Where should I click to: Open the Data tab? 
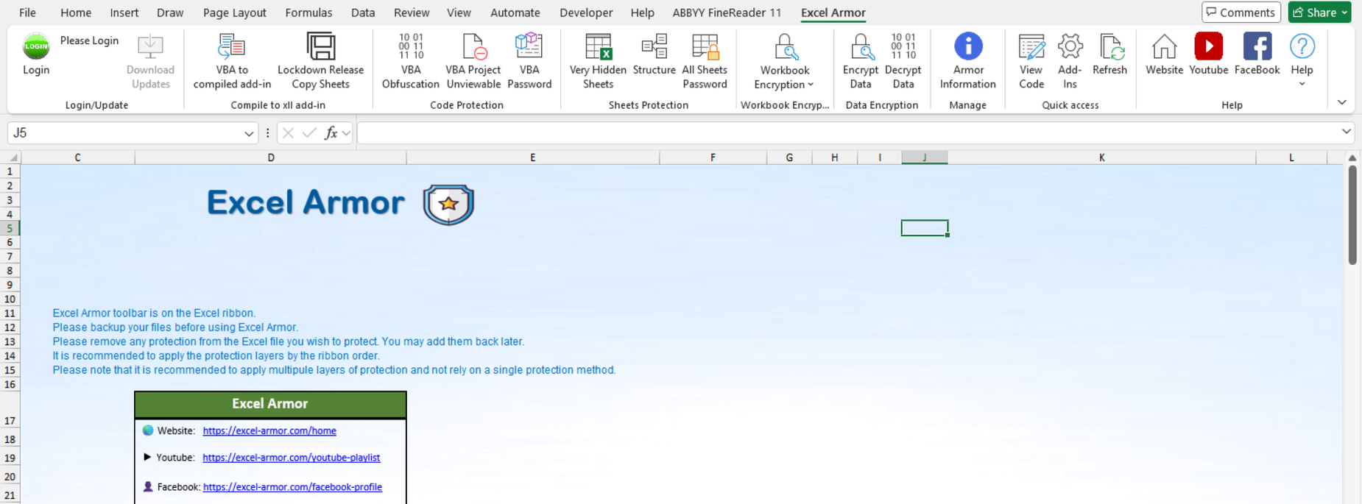[363, 13]
